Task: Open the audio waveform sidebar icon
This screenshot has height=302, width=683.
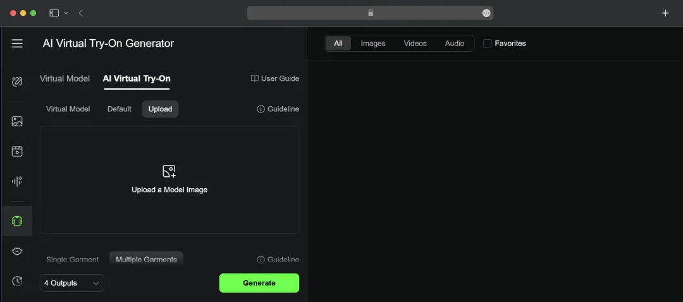Action: click(17, 181)
